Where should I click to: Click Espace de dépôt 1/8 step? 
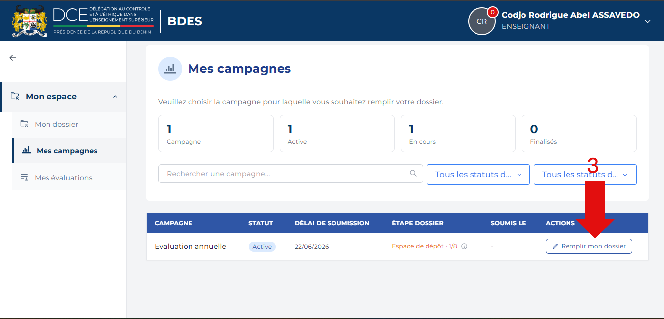click(x=425, y=246)
